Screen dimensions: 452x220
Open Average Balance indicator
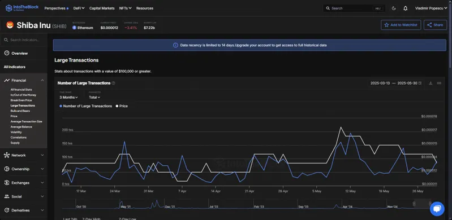tap(21, 127)
